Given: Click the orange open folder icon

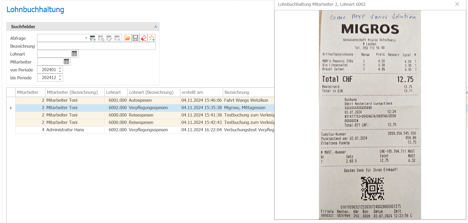Looking at the screenshot, I should coord(127,38).
